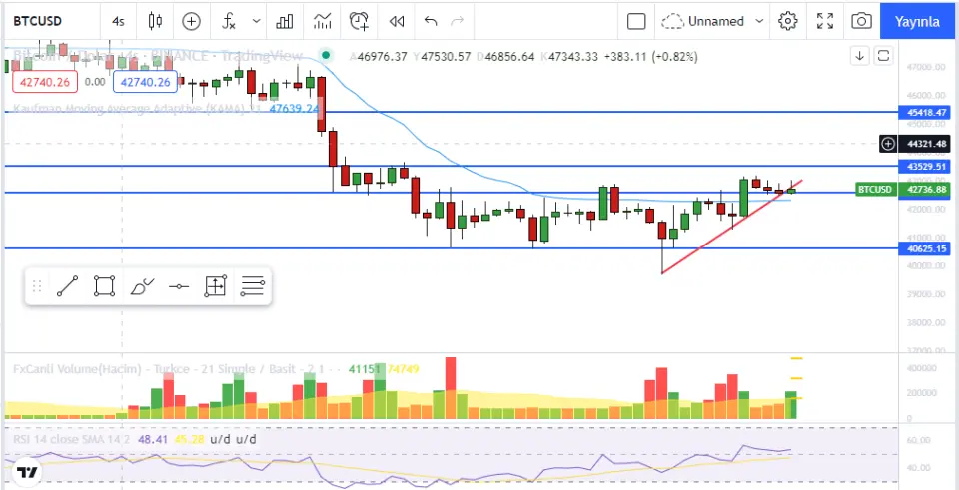Start bar replay with the rewind icon

(x=397, y=21)
